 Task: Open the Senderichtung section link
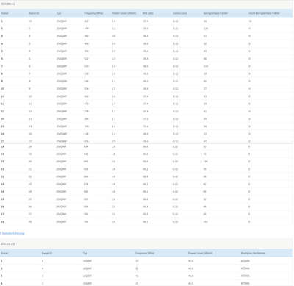point(13,233)
